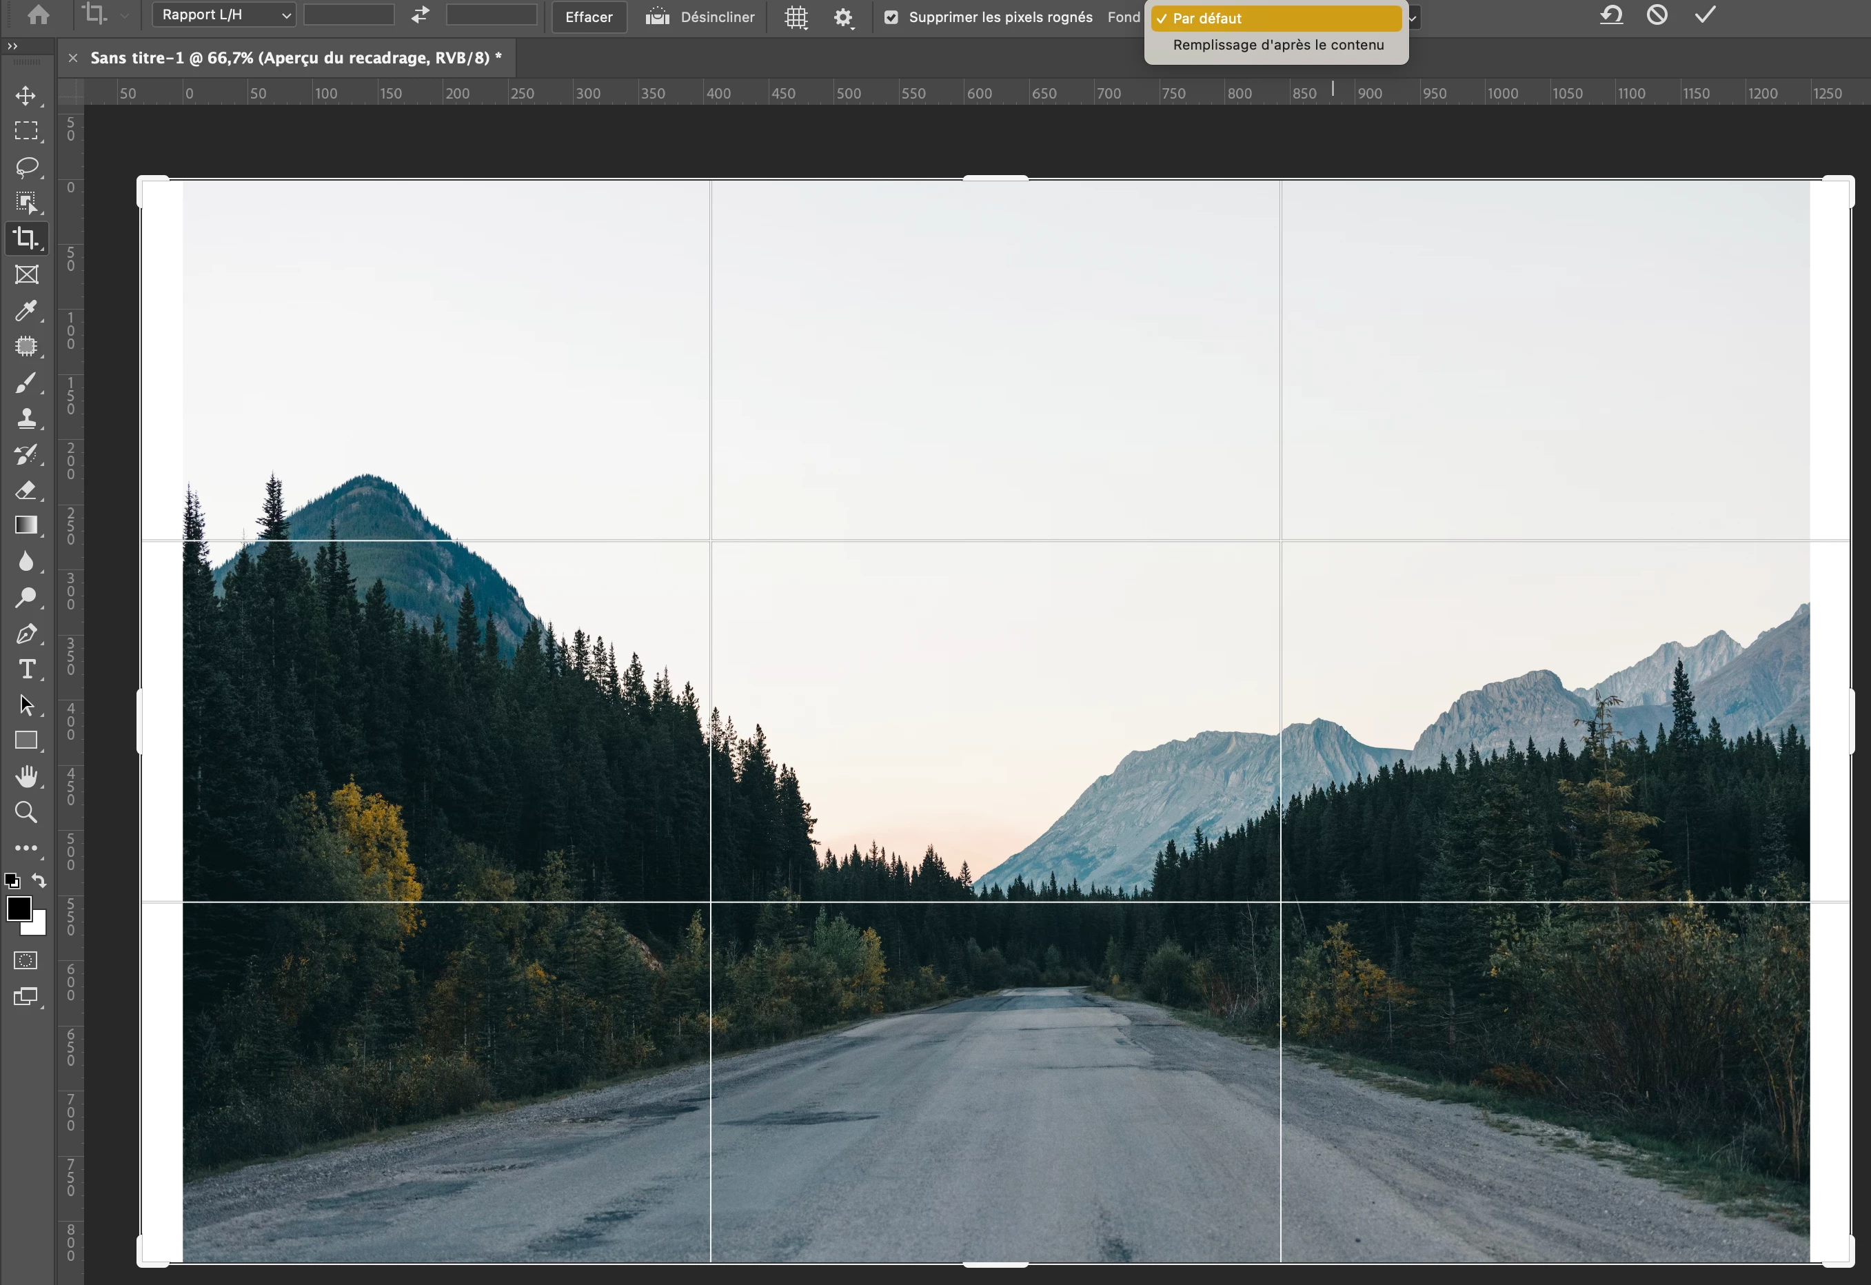Select the Hand tool
The height and width of the screenshot is (1285, 1871).
point(26,776)
